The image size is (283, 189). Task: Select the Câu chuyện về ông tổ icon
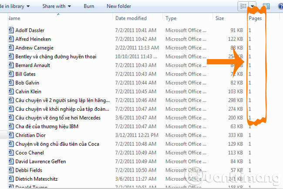11,117
